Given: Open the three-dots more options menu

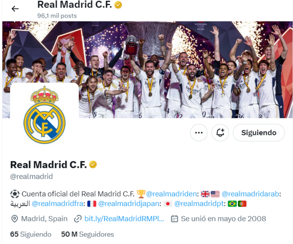Looking at the screenshot, I should pyautogui.click(x=199, y=133).
